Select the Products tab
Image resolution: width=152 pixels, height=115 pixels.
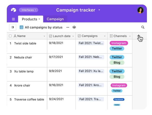tap(31, 19)
